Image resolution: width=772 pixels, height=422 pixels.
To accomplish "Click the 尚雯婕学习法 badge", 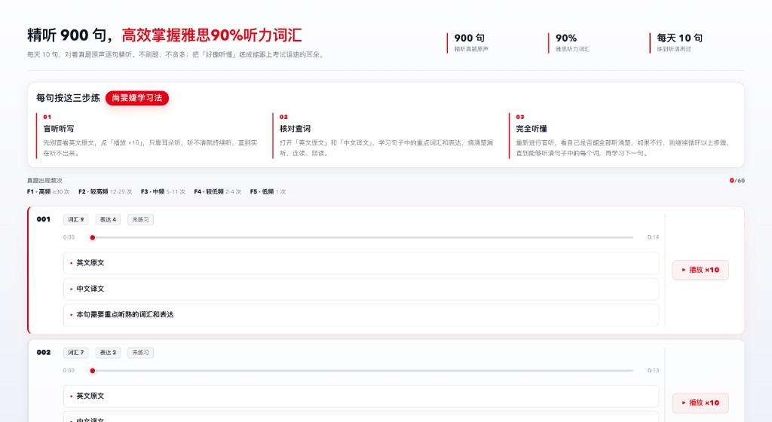I will click(x=137, y=98).
